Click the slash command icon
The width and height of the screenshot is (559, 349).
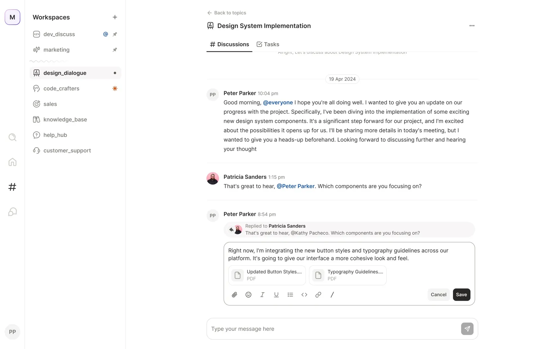(332, 295)
